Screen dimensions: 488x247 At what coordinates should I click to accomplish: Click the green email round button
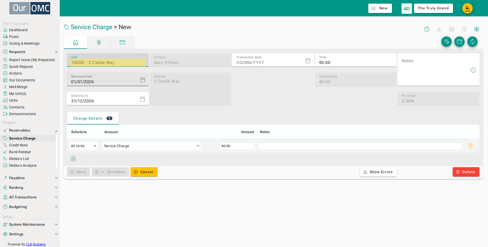tap(459, 42)
